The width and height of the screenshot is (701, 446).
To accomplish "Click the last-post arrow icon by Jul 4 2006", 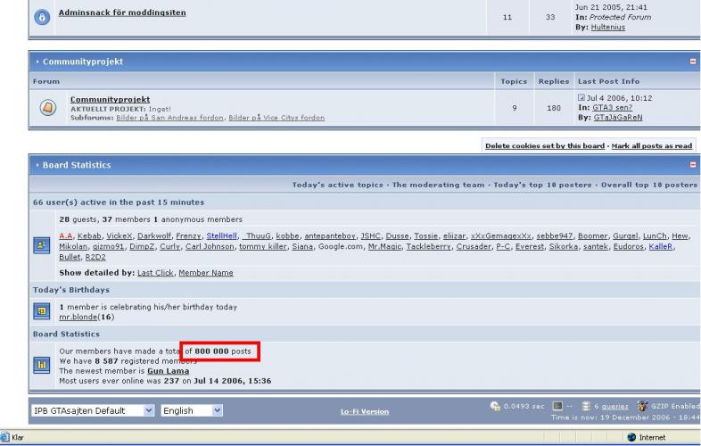I will 581,97.
